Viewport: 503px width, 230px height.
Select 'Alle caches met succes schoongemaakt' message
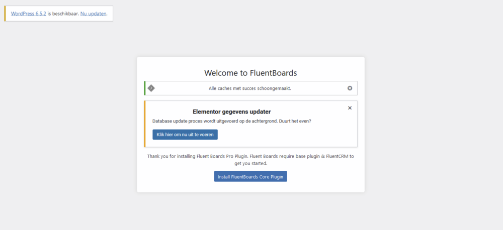[x=250, y=88]
